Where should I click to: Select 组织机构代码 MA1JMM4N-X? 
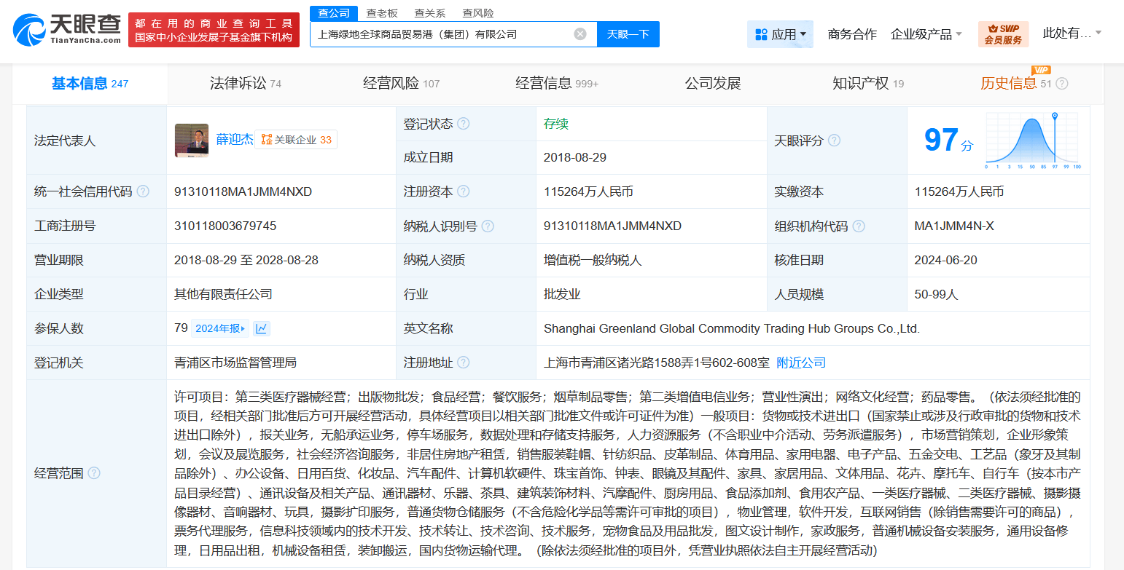(x=954, y=226)
